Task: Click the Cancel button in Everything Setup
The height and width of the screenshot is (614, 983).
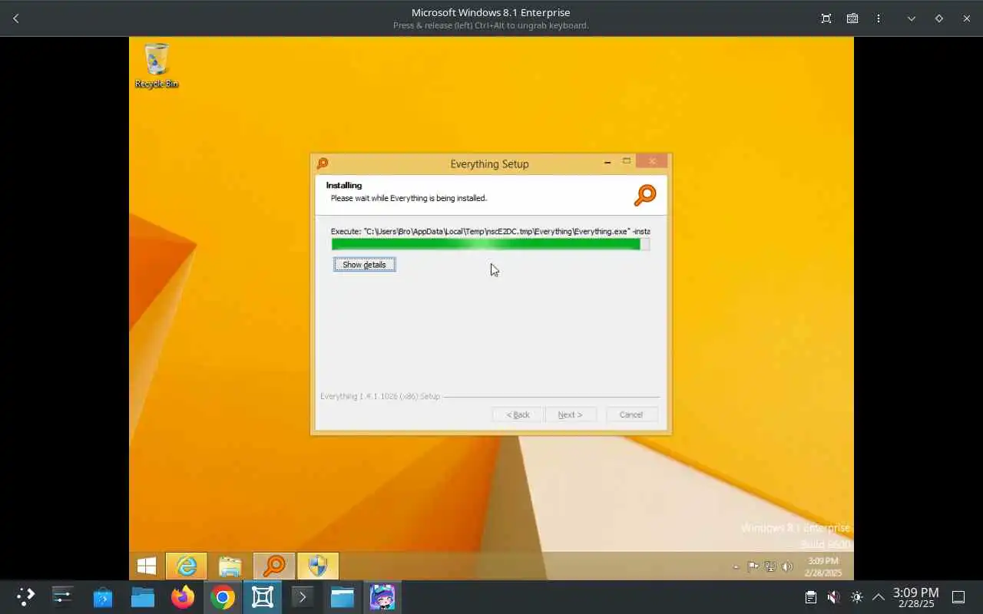Action: click(x=631, y=414)
